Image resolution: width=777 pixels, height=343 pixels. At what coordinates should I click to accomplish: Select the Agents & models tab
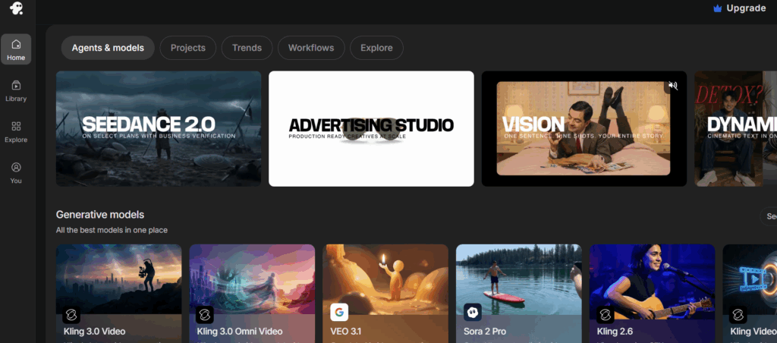(108, 48)
